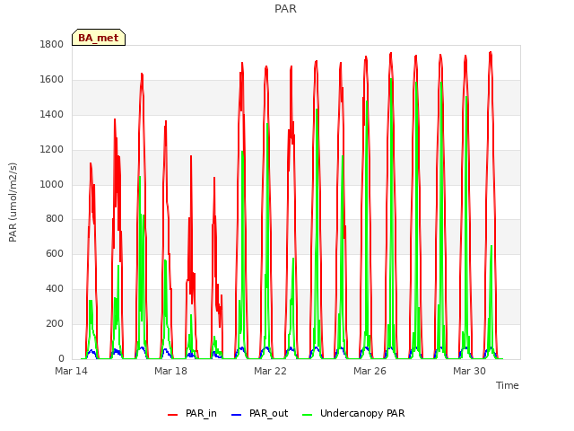Screen dimensions: 574x431
Task: Click the PAR chart title
Action: 285,8
